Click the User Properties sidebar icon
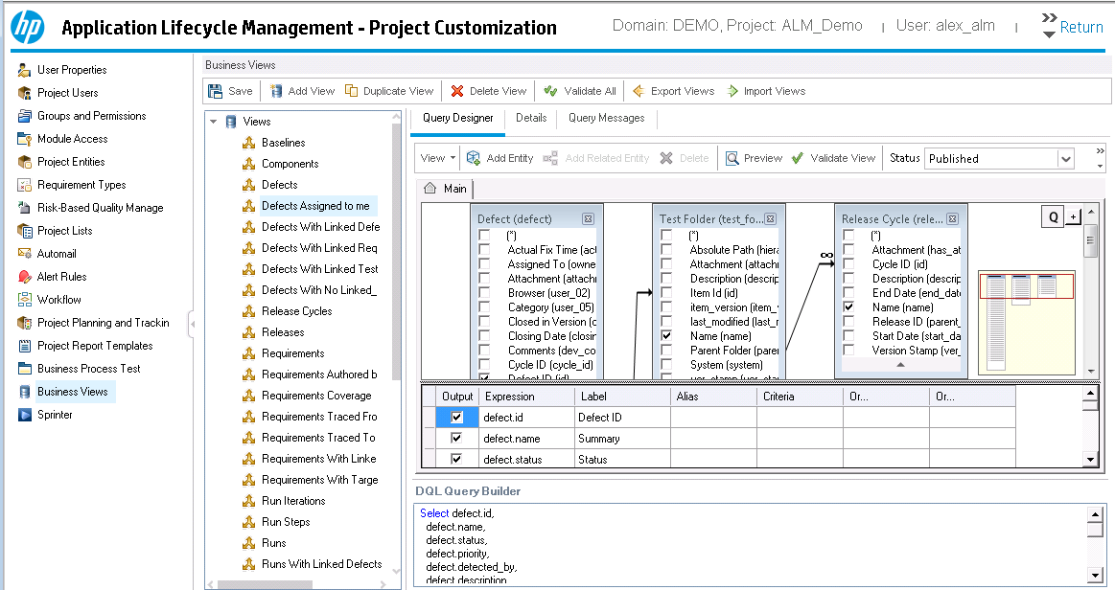Screen dimensions: 1115x590 24,70
